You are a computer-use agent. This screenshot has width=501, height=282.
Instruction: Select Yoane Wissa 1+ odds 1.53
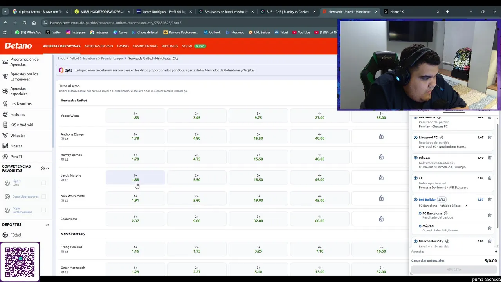click(135, 116)
